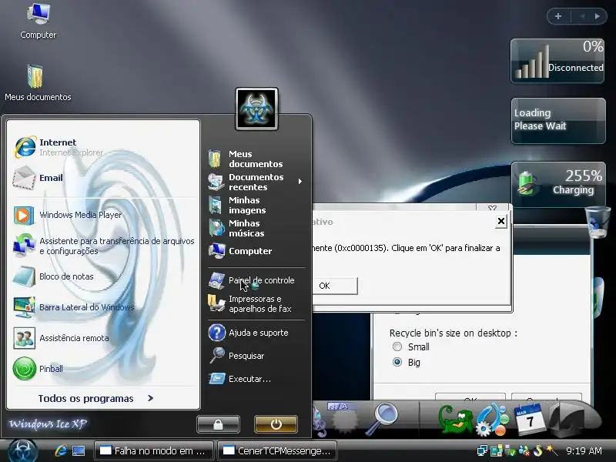Screen dimensions: 616x462
Task: Close the error dialog with X
Action: [x=501, y=221]
